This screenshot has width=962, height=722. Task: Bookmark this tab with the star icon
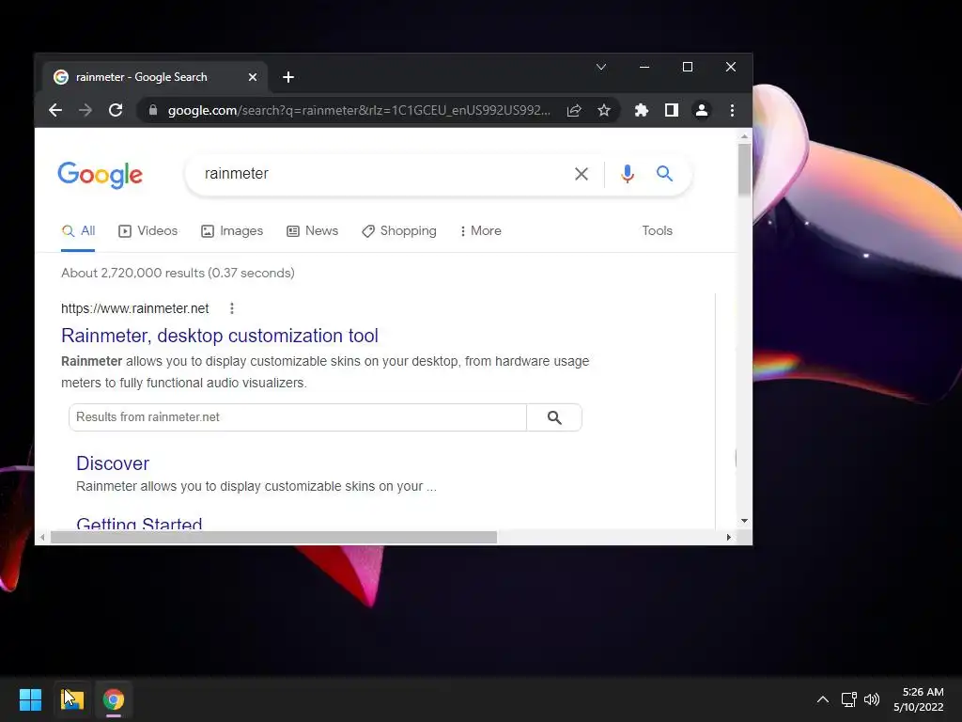604,111
